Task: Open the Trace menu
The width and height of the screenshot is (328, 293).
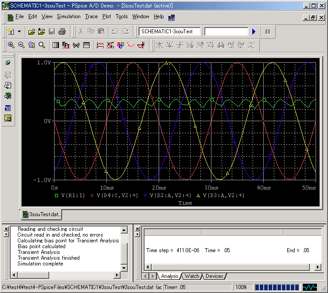Action: [91, 16]
